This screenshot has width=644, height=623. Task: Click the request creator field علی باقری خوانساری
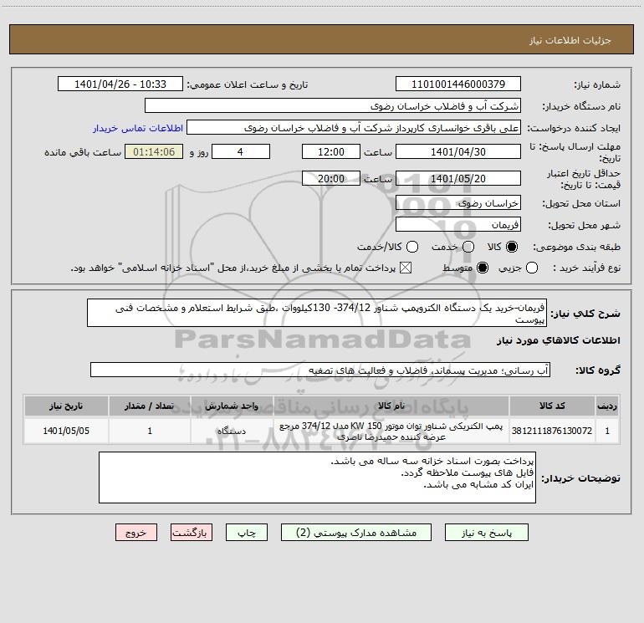point(354,127)
